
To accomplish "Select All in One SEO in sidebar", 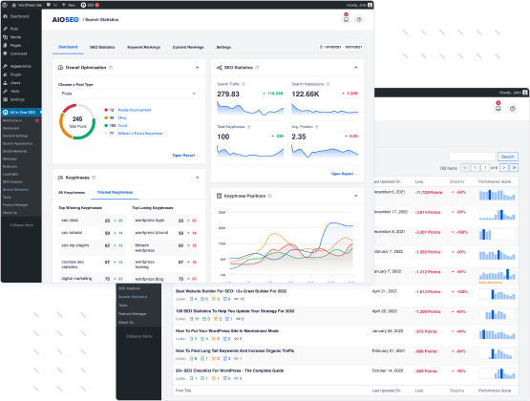I will 21,112.
